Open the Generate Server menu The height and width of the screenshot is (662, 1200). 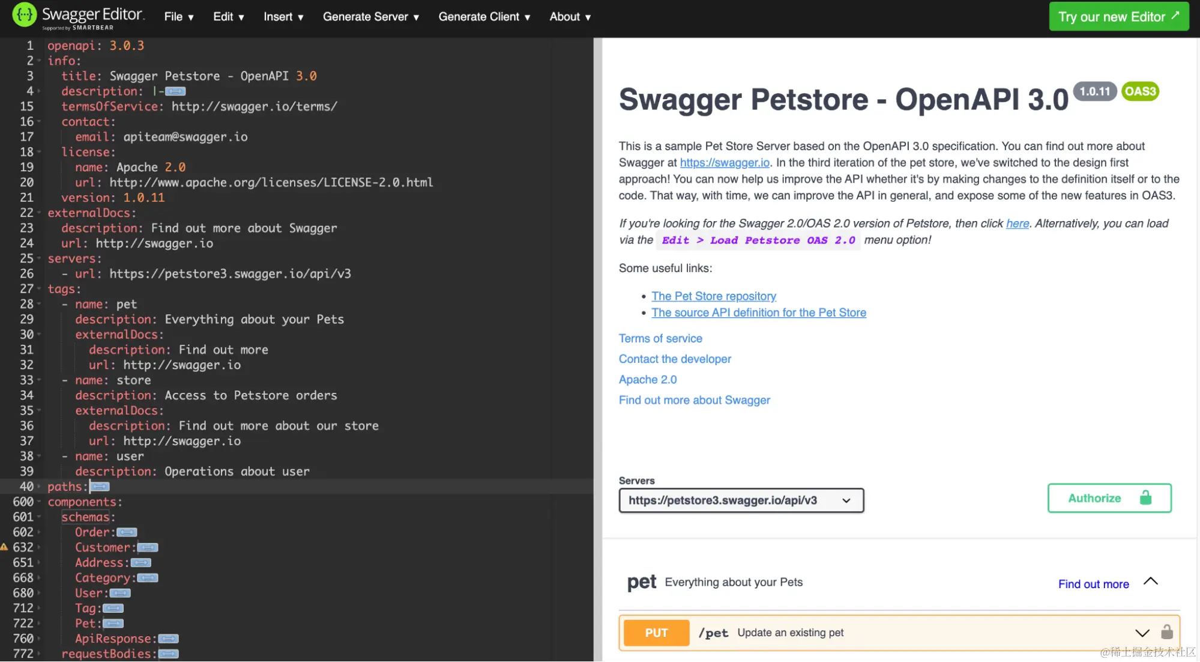pos(370,17)
